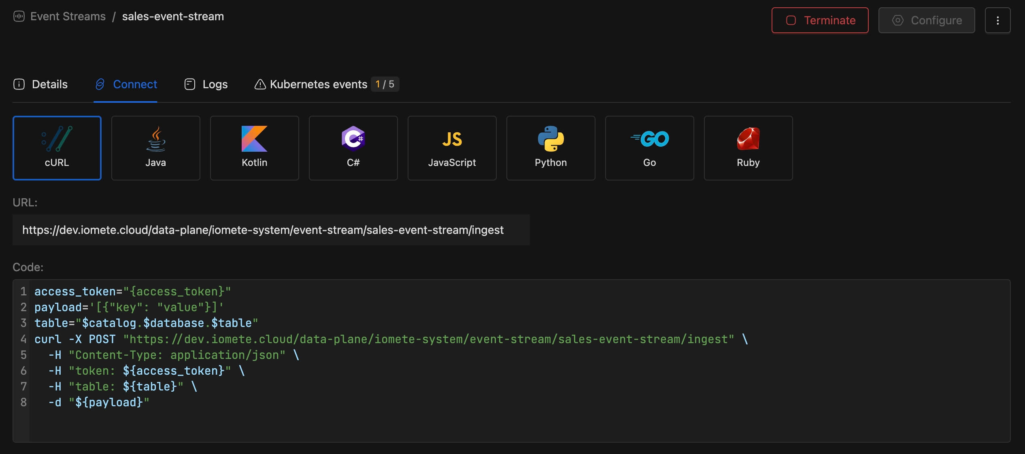Select the cURL connection option
Viewport: 1025px width, 454px height.
point(57,148)
